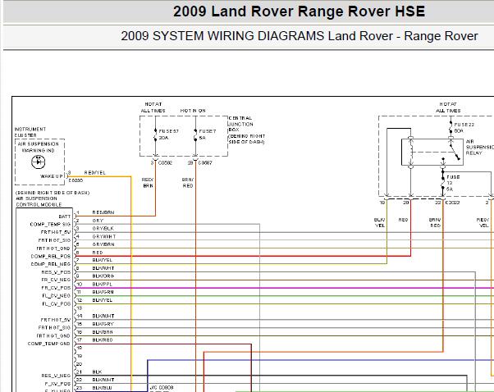Click the 'BLK' wire label at pin 21

click(97, 371)
